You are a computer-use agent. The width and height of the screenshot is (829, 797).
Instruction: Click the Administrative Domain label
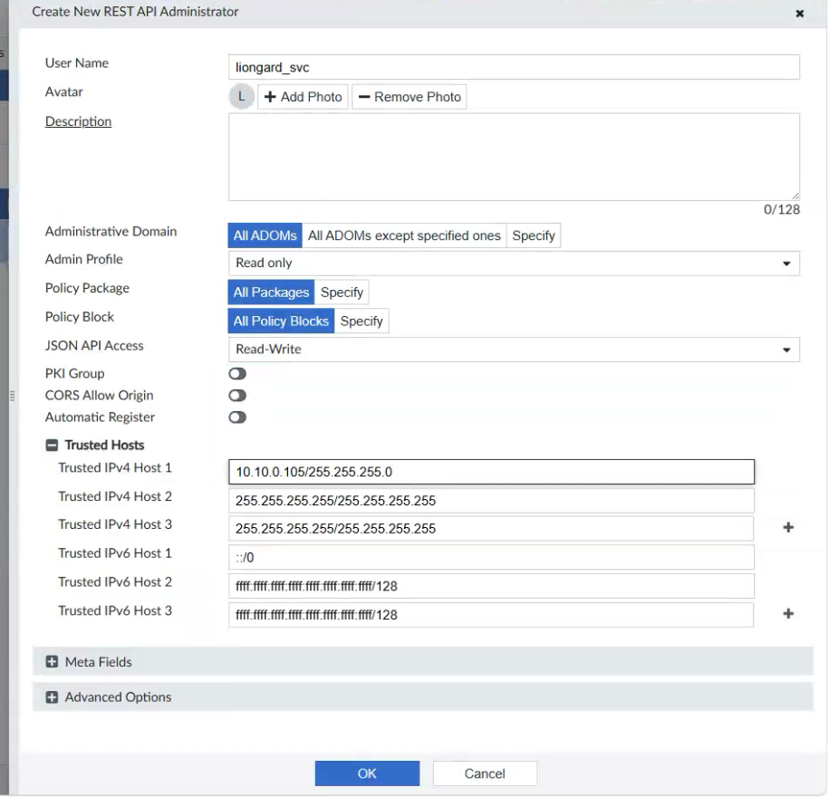pos(111,232)
